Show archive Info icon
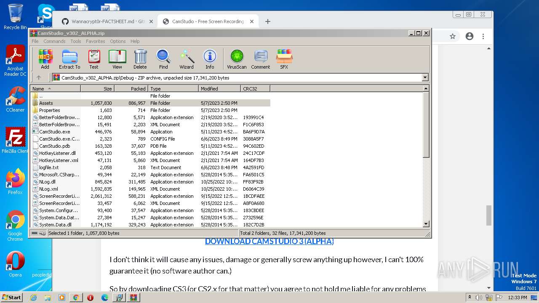539x303 pixels. [210, 59]
